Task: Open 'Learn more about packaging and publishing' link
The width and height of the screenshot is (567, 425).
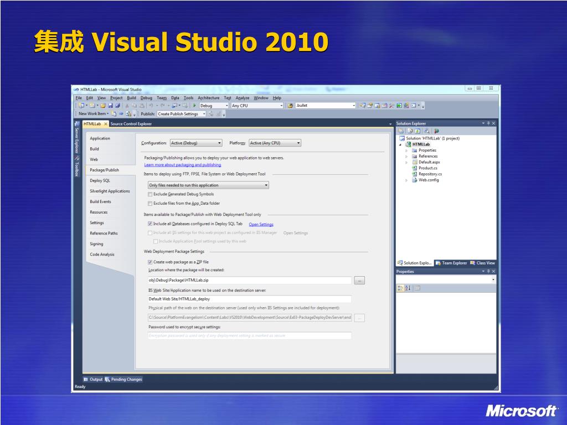Action: point(183,165)
